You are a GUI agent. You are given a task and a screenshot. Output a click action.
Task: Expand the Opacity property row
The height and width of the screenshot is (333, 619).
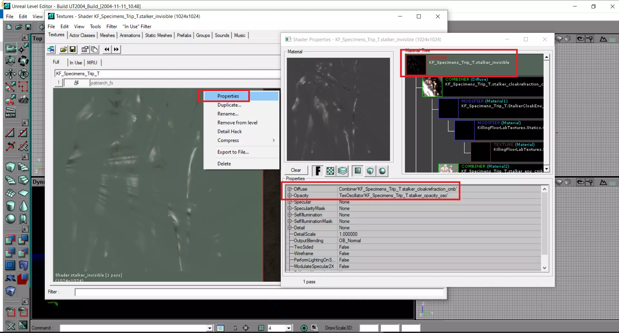pyautogui.click(x=290, y=195)
